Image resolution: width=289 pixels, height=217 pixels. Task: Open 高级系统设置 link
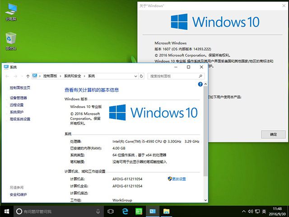[x=20, y=119]
